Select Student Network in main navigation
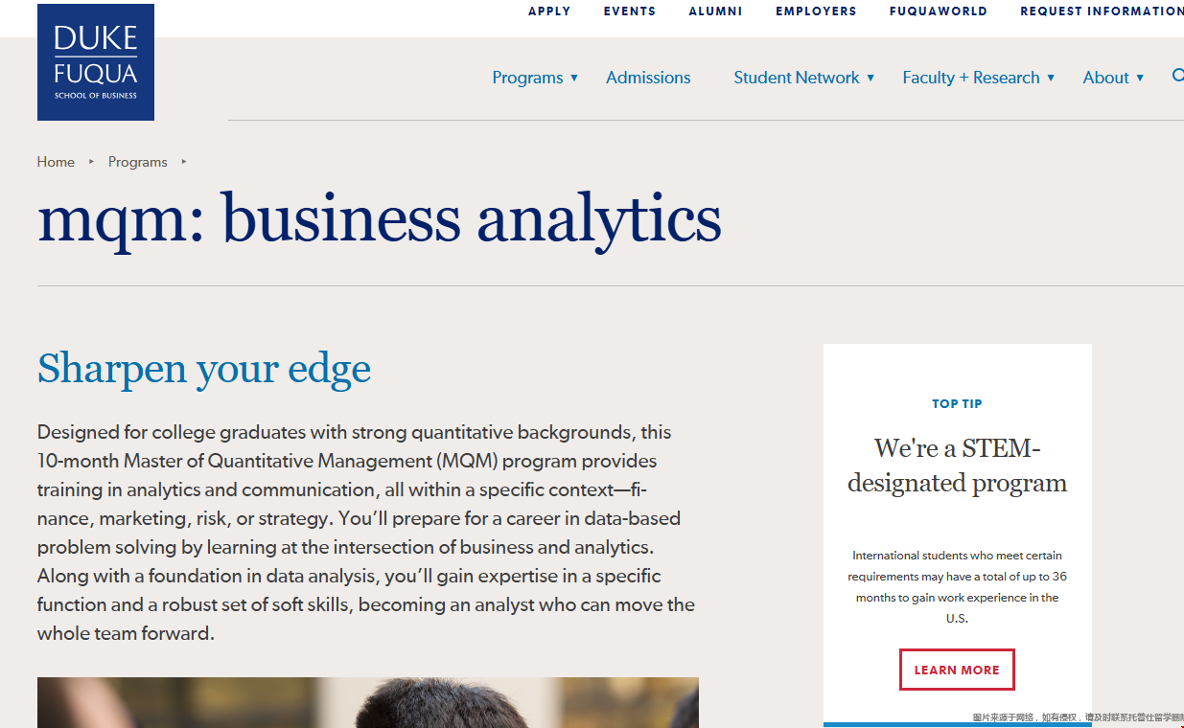Image resolution: width=1184 pixels, height=728 pixels. [x=796, y=78]
